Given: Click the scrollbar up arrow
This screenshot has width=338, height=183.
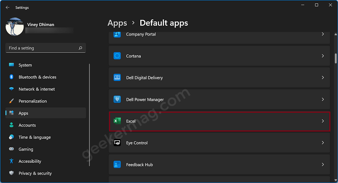Looking at the screenshot, I should pyautogui.click(x=335, y=34).
